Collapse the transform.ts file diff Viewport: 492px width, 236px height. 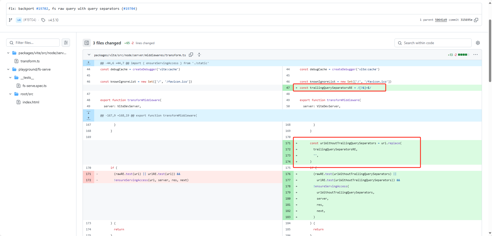[x=89, y=55]
